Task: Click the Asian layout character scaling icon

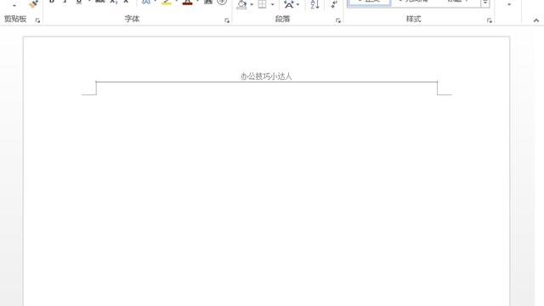Action: [x=289, y=3]
